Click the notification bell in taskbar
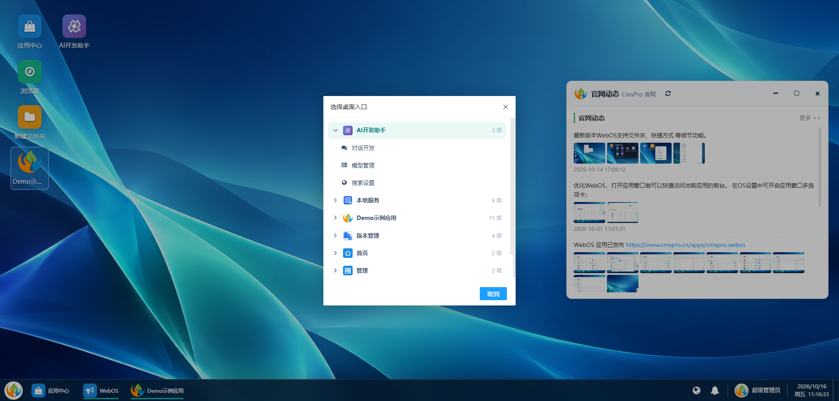The height and width of the screenshot is (401, 839). coord(715,391)
